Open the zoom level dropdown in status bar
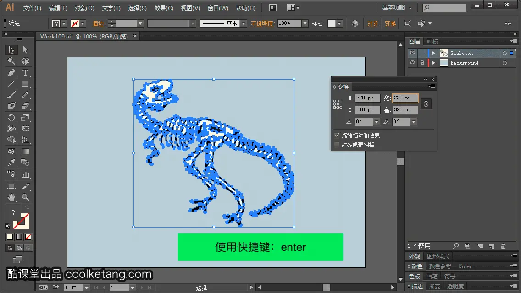The image size is (521, 293). coord(87,288)
